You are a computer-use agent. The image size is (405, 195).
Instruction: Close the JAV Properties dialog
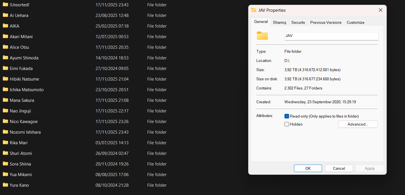tap(381, 10)
